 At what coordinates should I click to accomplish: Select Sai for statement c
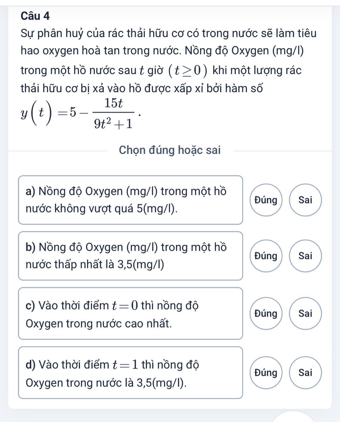[305, 313]
